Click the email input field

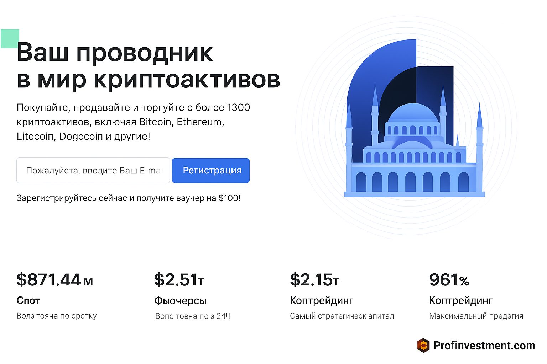(x=93, y=170)
